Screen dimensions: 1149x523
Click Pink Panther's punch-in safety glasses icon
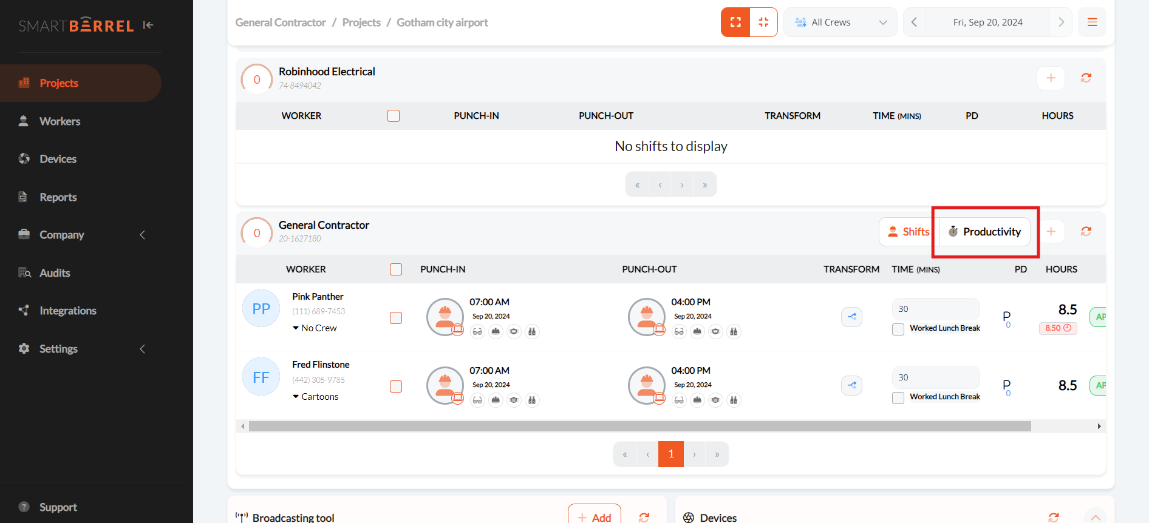478,331
